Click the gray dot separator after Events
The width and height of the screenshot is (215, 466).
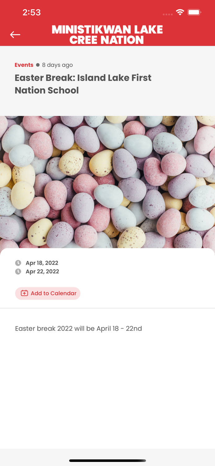38,65
